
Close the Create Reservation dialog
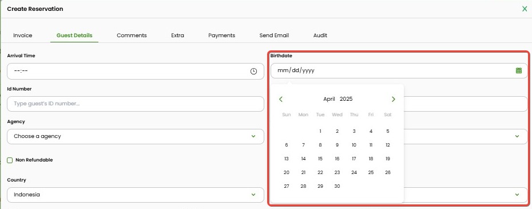[x=525, y=9]
